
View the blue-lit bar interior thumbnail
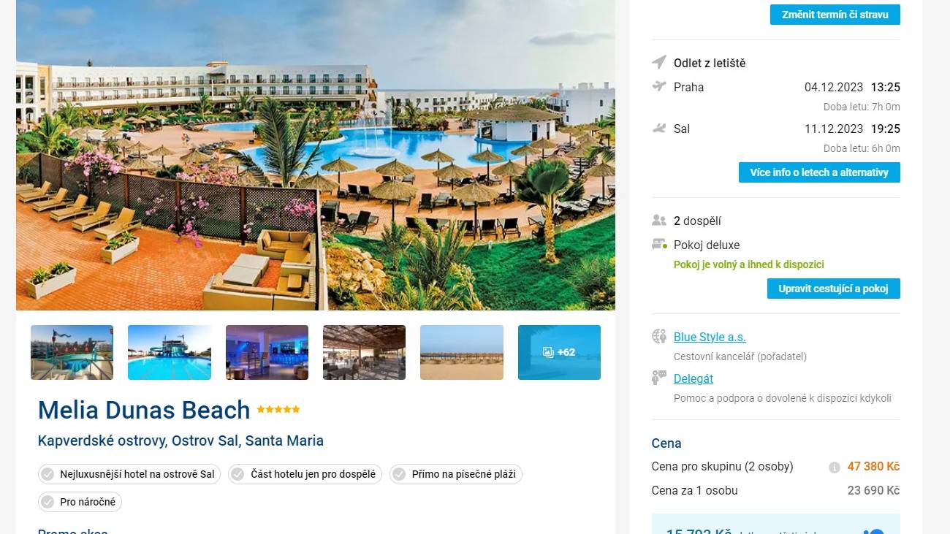267,352
